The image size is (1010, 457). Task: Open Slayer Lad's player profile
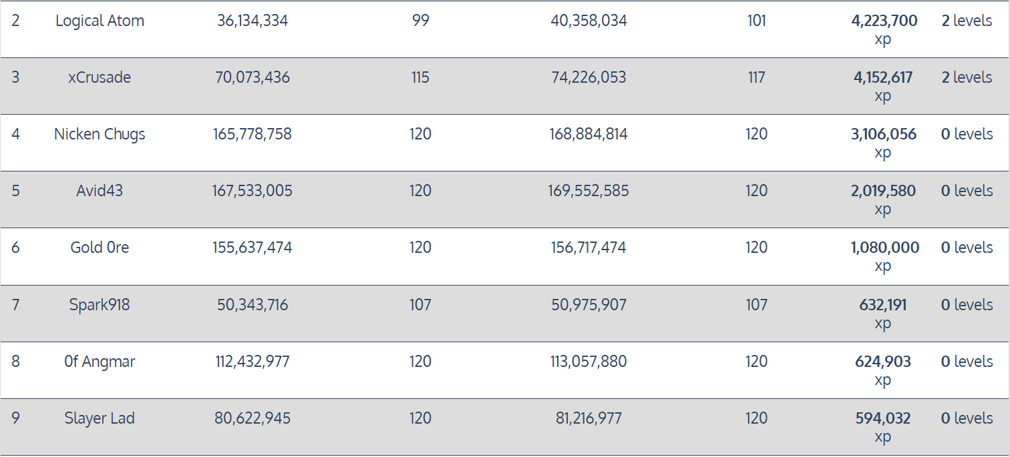[100, 418]
